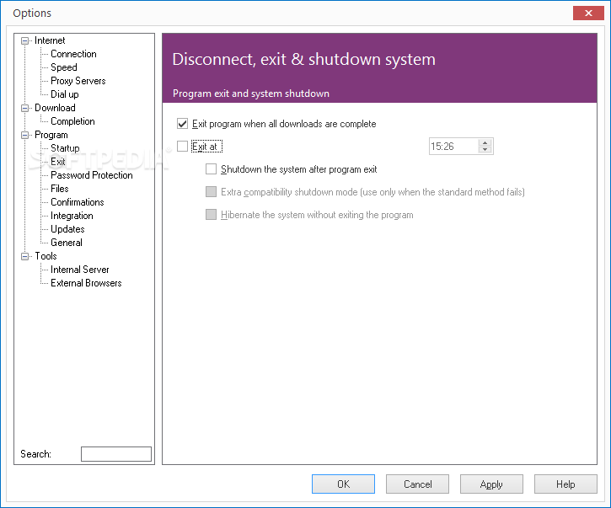This screenshot has height=508, width=611.
Task: Open Password Protection settings
Action: (92, 175)
